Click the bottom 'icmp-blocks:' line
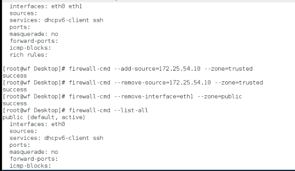Image resolution: width=295 pixels, height=171 pixels. (30, 166)
